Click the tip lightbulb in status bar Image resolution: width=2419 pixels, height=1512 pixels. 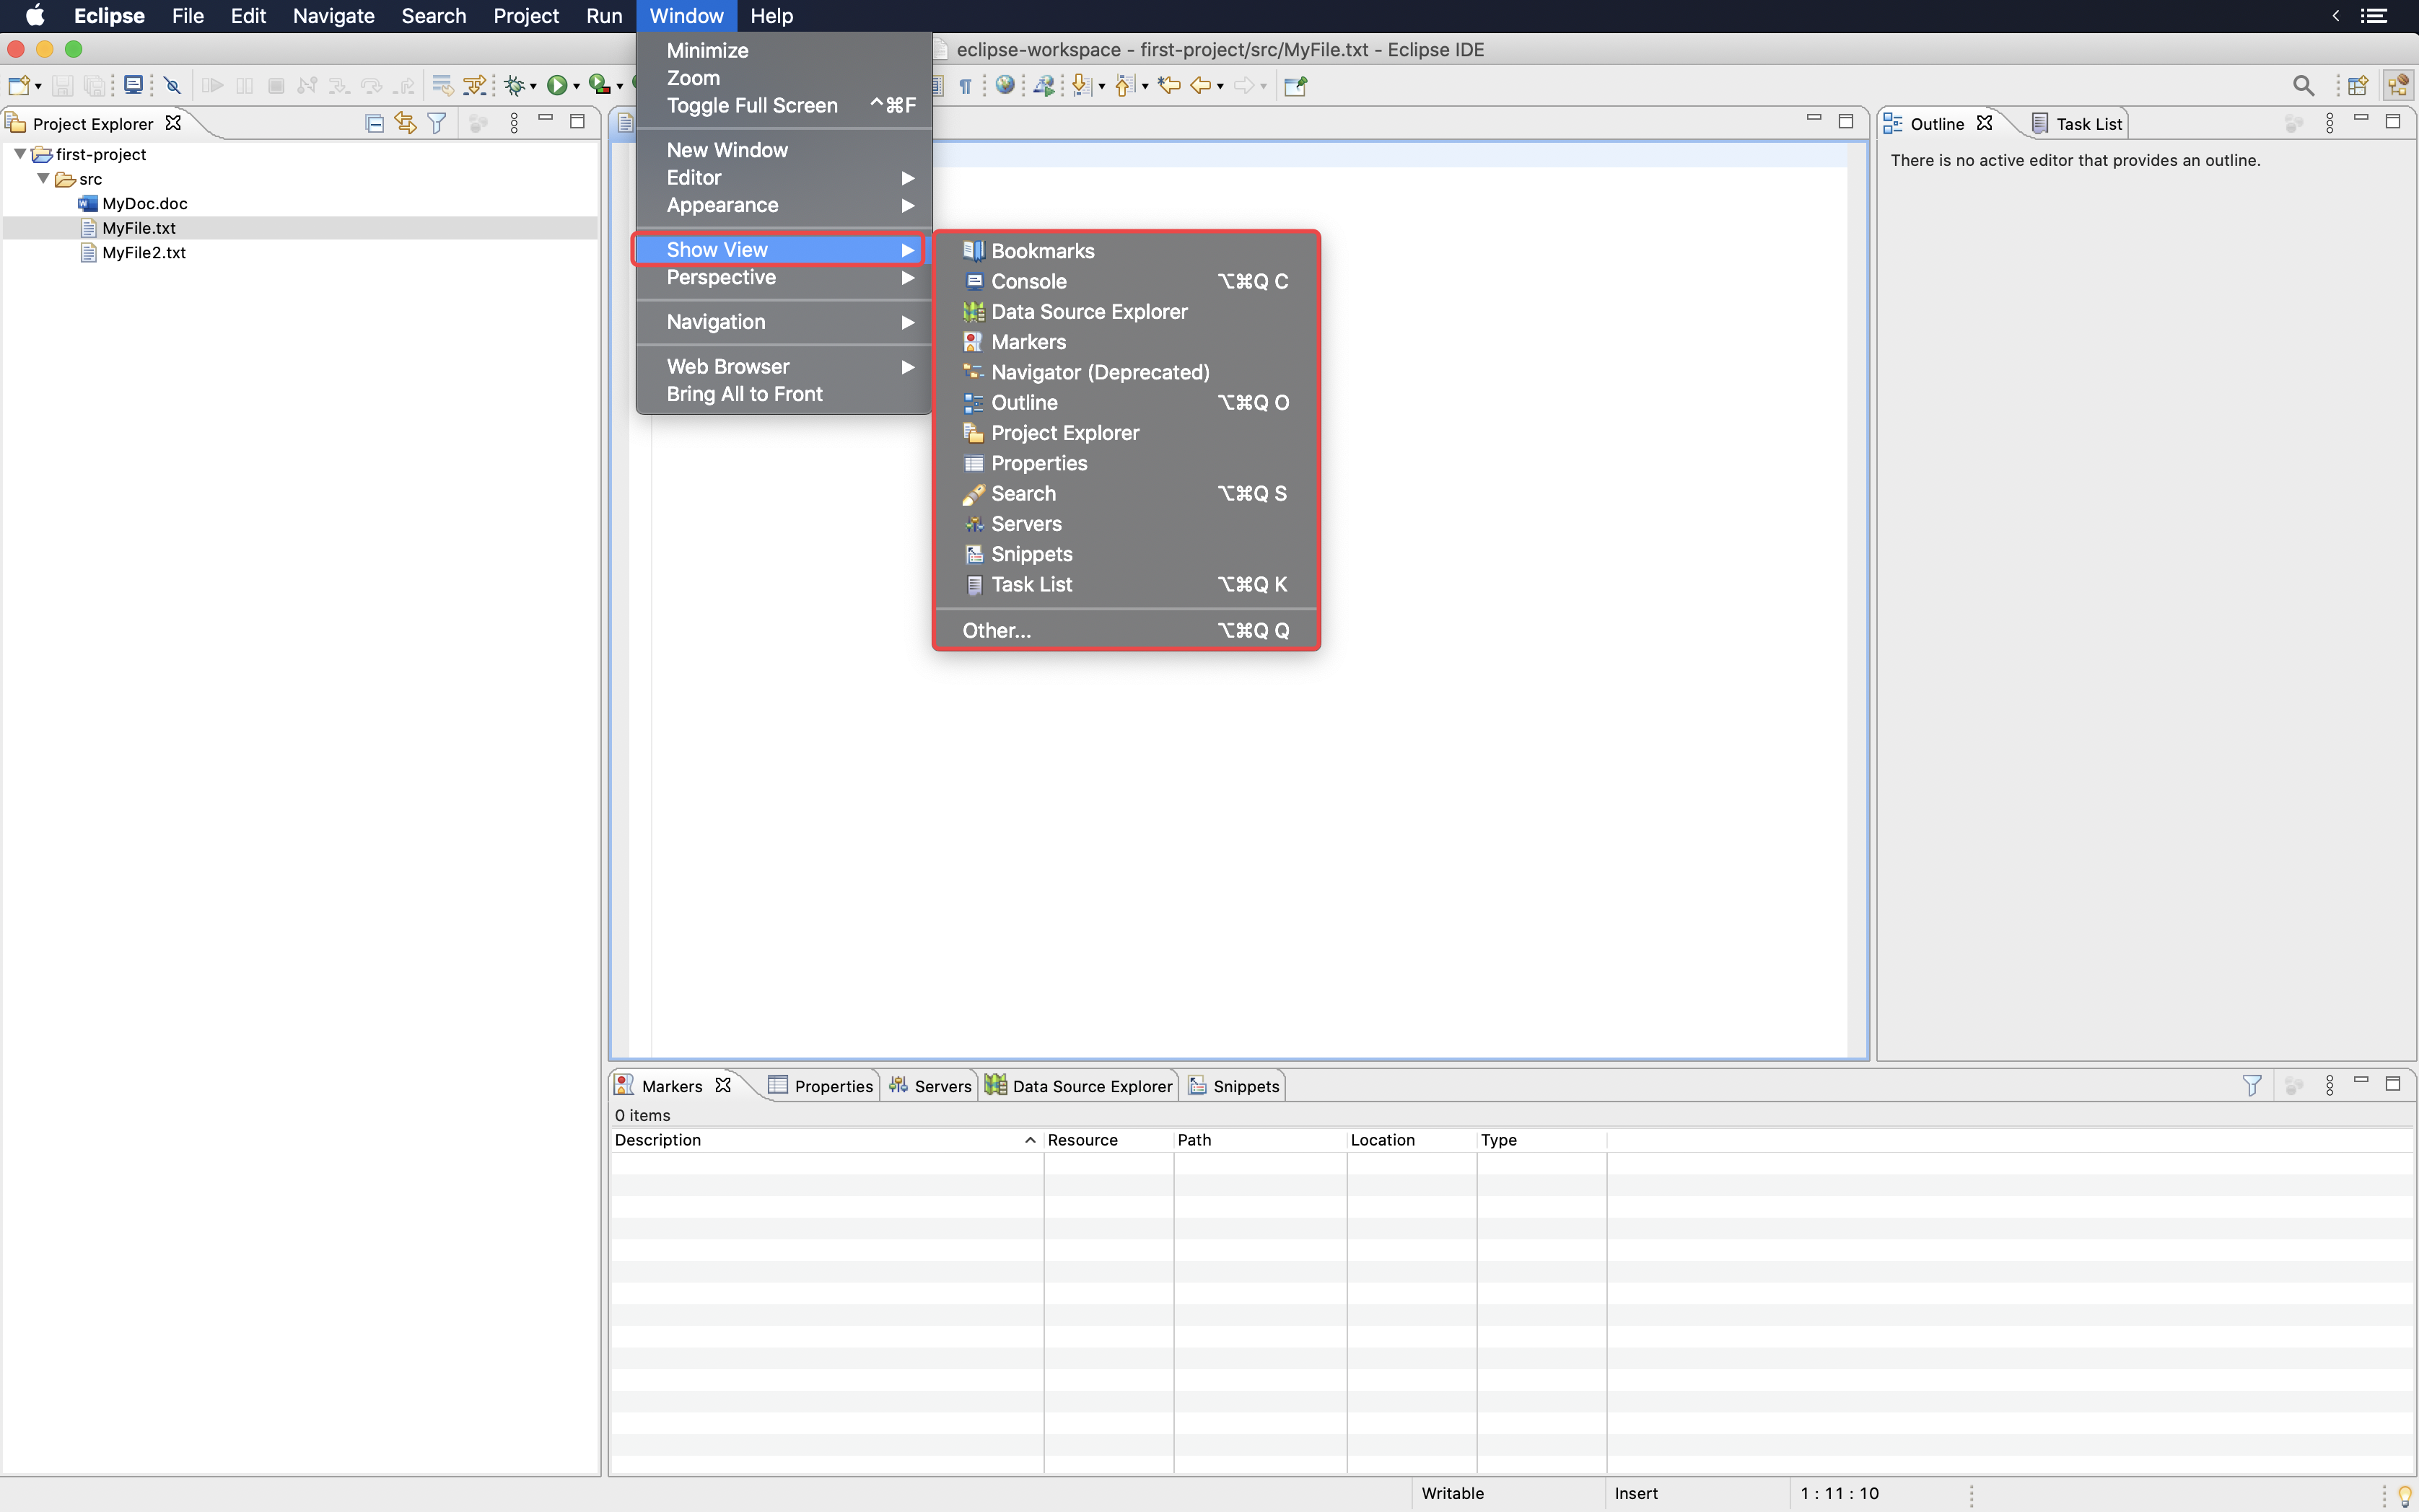pyautogui.click(x=2405, y=1495)
